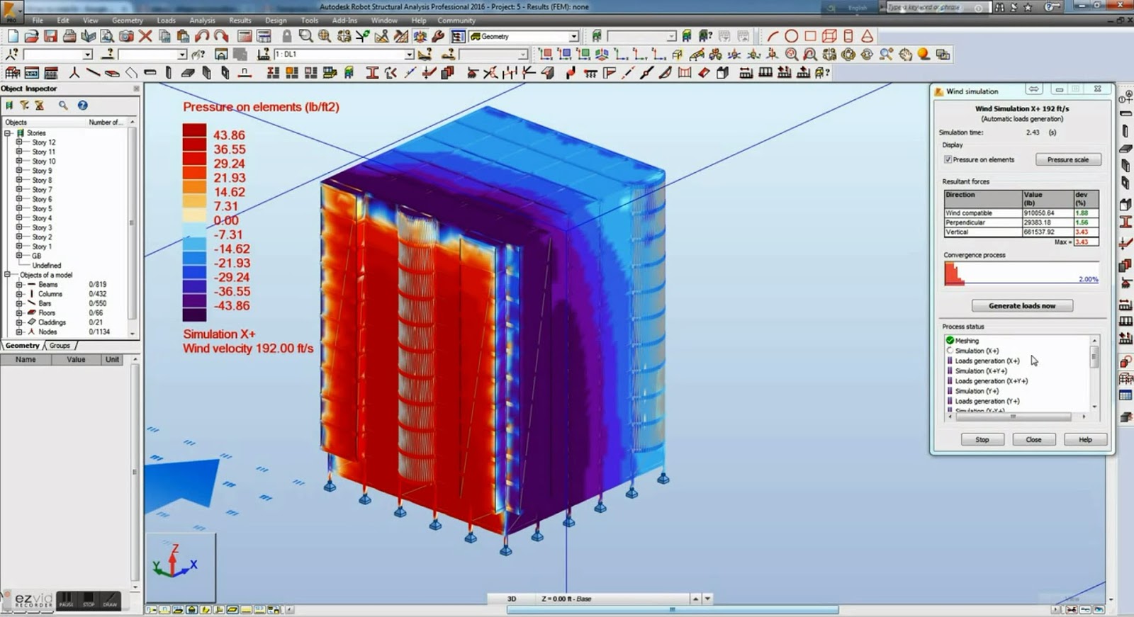
Task: Open the Geometry layout dropdown
Action: (573, 36)
